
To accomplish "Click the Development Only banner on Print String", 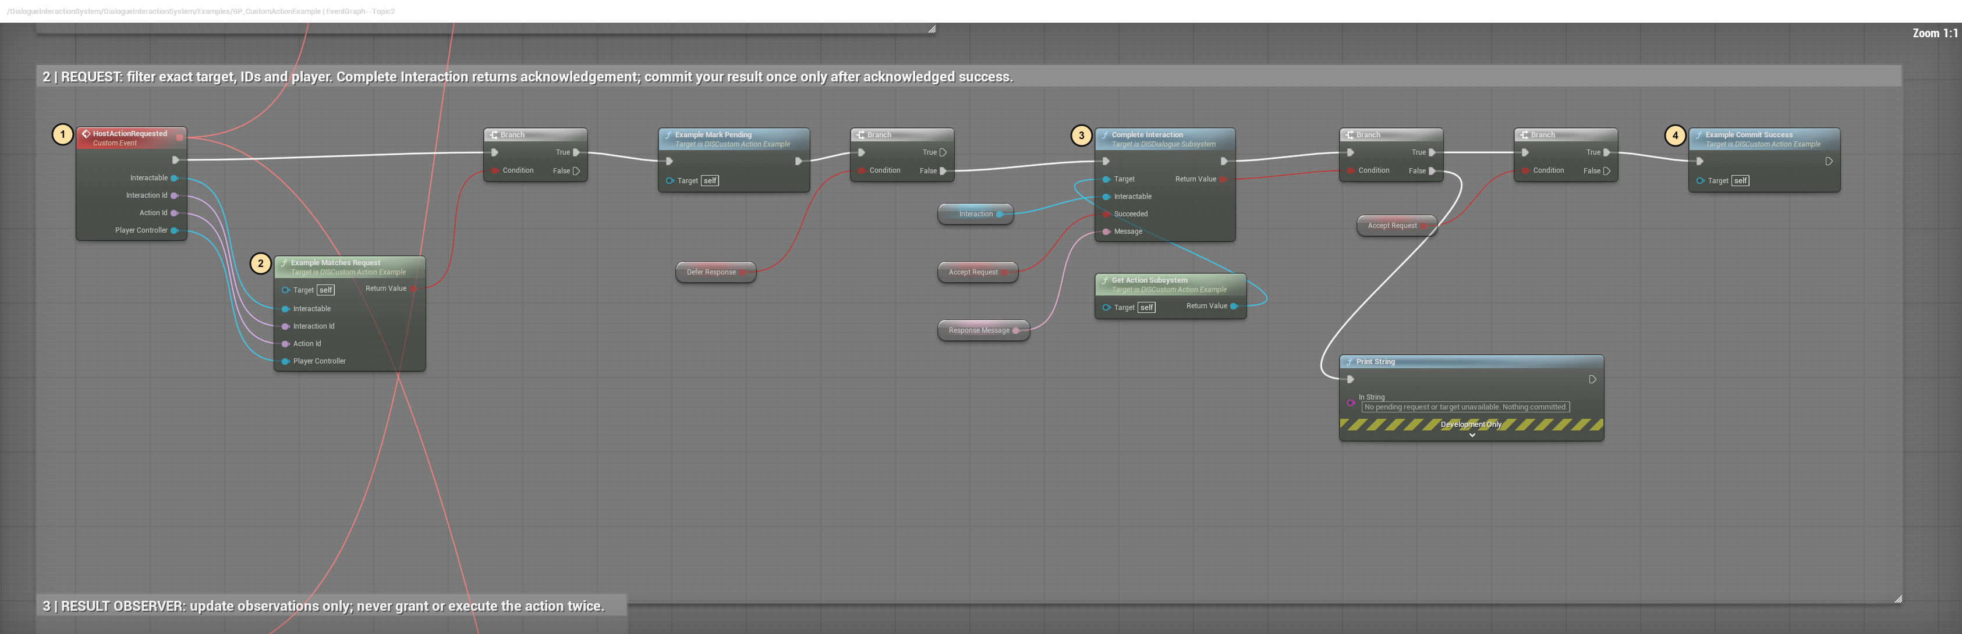I will coord(1472,425).
